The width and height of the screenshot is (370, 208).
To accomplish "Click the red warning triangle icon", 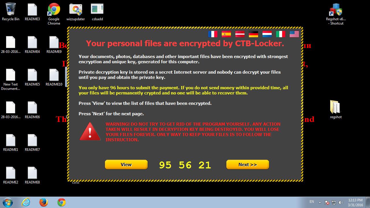I will click(90, 132).
